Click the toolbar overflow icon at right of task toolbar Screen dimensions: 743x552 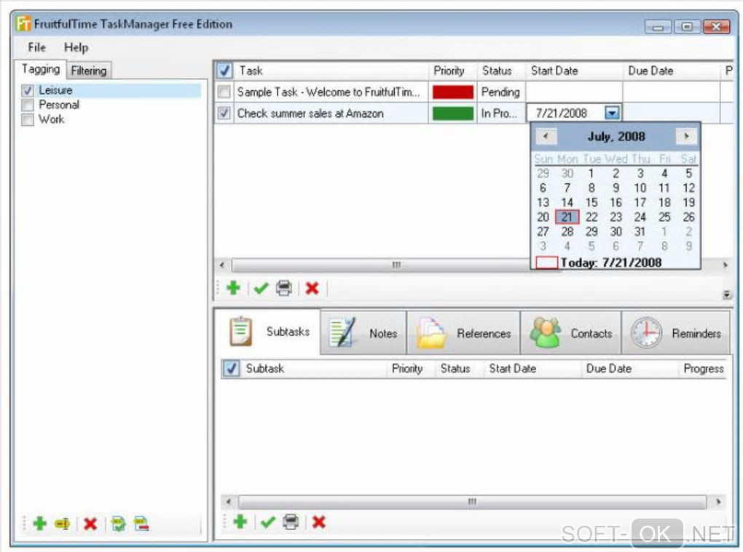[726, 295]
